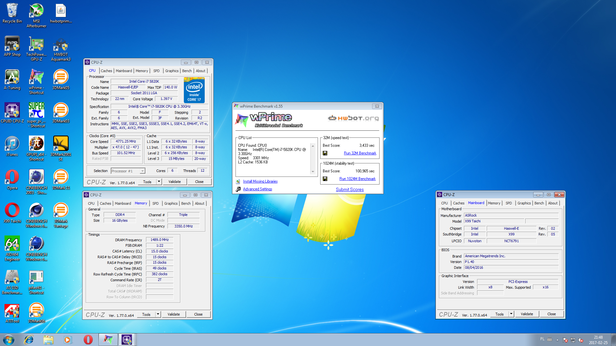Click Run 1024M Benchmark link
Image resolution: width=616 pixels, height=346 pixels.
click(x=357, y=179)
